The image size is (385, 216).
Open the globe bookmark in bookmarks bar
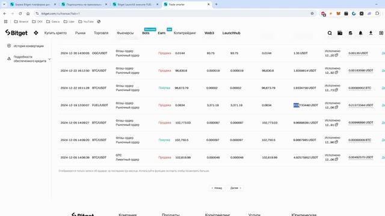click(x=99, y=22)
